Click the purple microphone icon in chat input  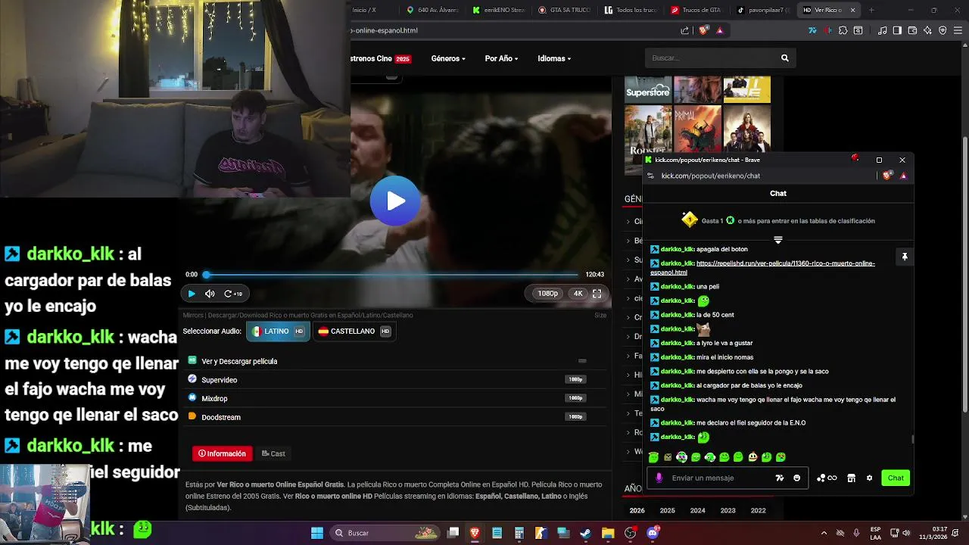point(659,478)
